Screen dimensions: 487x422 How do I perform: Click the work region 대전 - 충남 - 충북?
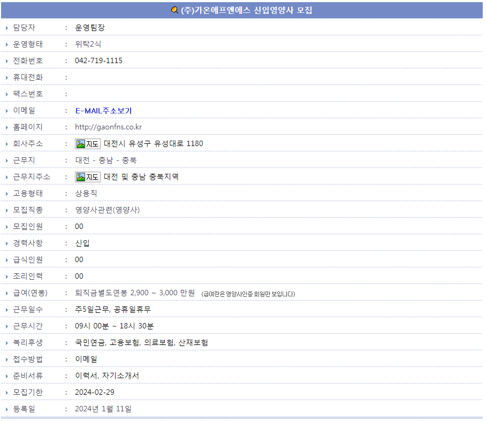(106, 160)
